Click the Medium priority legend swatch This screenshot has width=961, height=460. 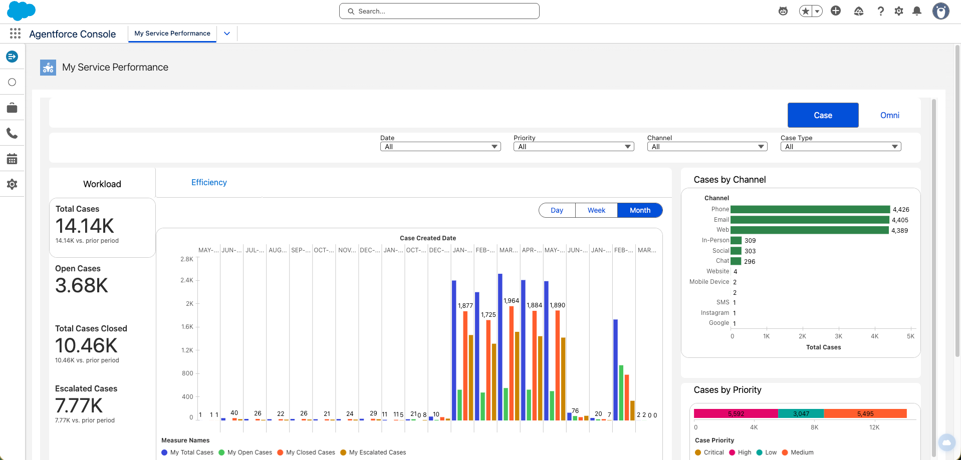[785, 452]
